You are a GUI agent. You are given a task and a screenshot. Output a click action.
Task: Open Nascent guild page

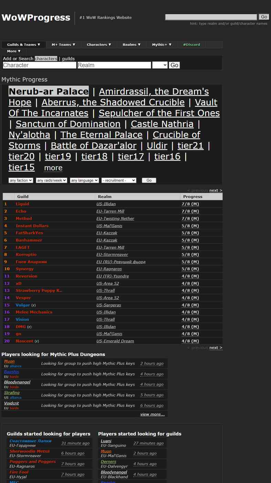click(x=24, y=341)
